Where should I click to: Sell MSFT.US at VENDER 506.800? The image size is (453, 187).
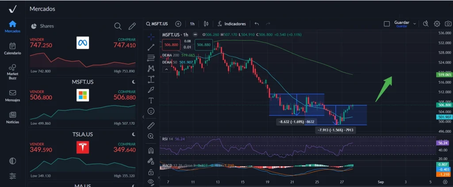(41, 95)
